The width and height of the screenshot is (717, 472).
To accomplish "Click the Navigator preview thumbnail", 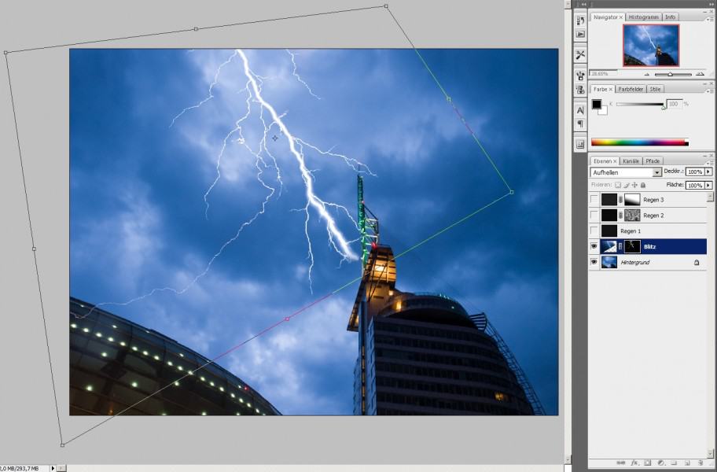I will point(651,45).
